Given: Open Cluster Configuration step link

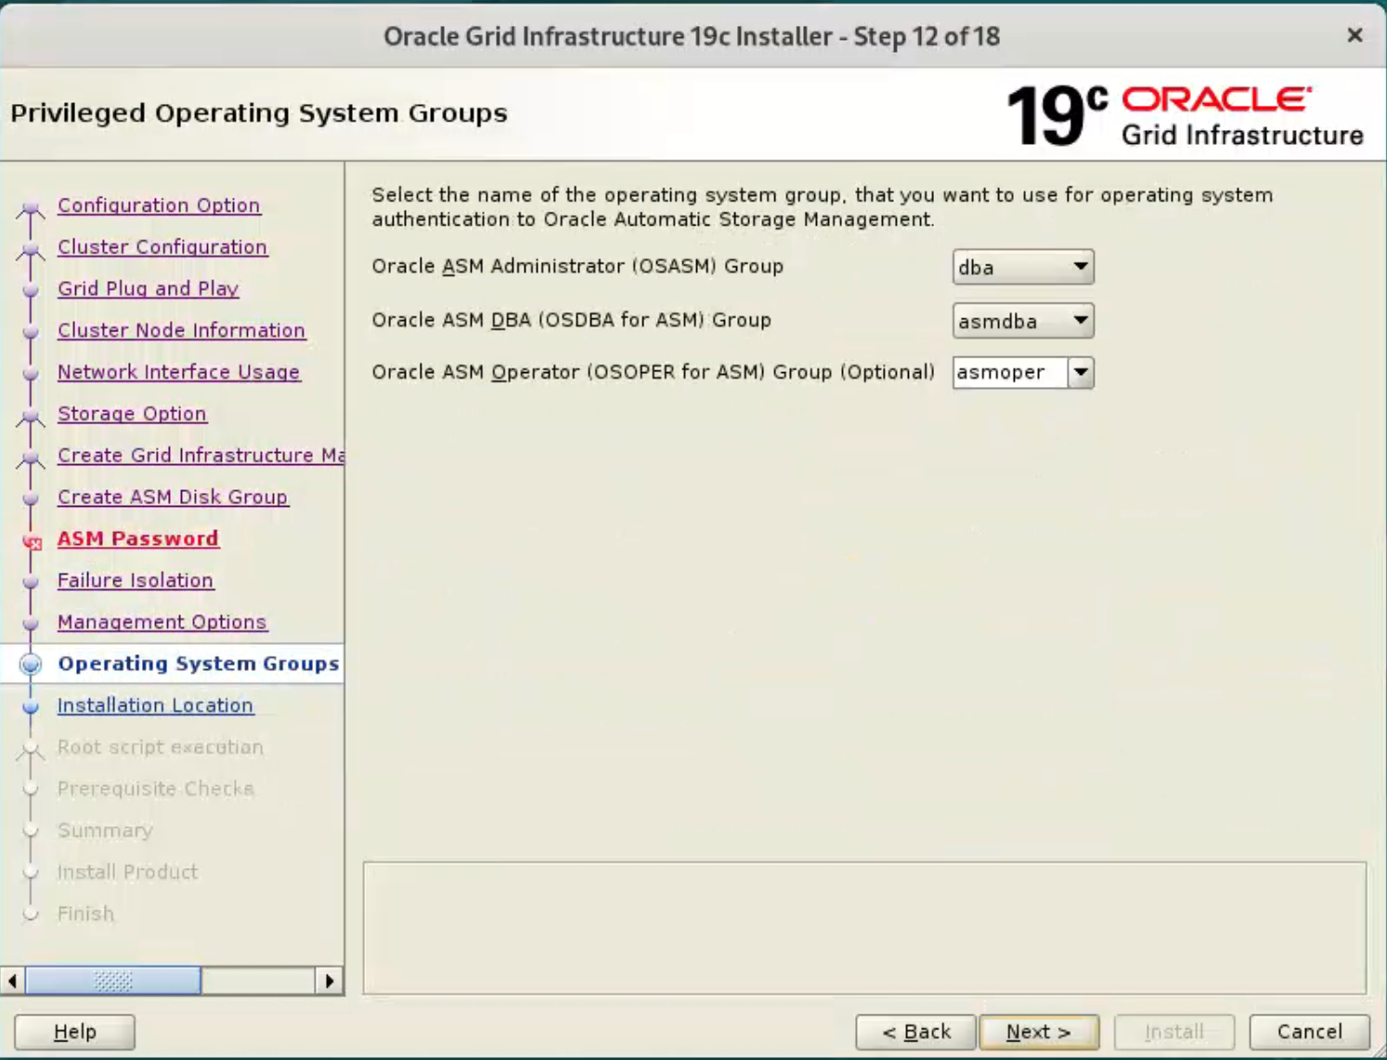Looking at the screenshot, I should coord(162,247).
